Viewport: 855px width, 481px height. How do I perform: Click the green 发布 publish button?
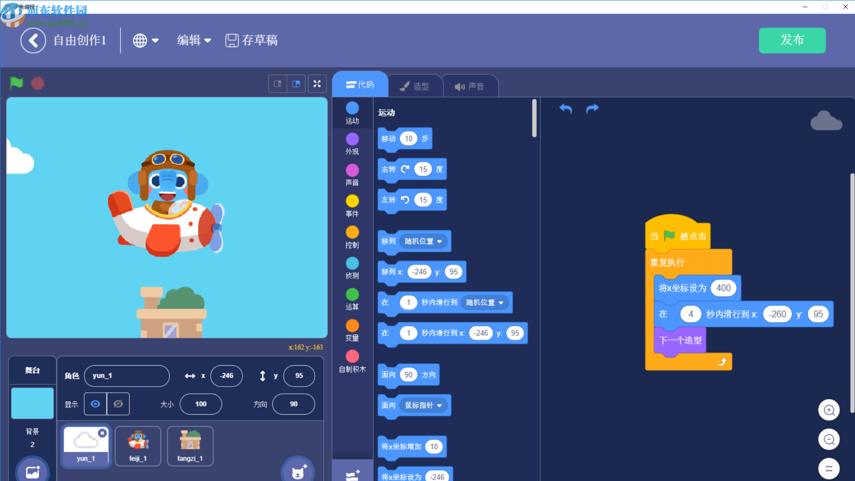(792, 41)
